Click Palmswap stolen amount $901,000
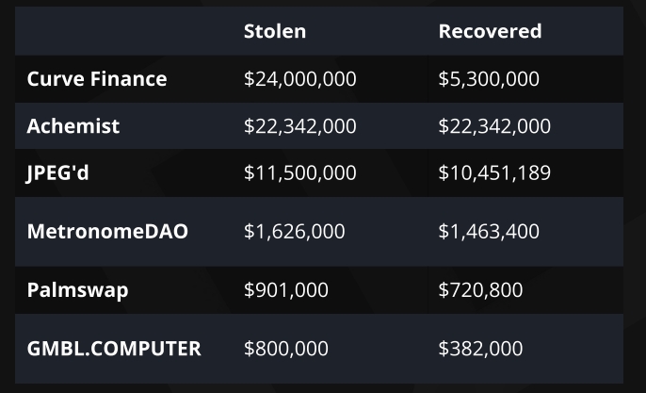Image resolution: width=646 pixels, height=393 pixels. click(285, 290)
